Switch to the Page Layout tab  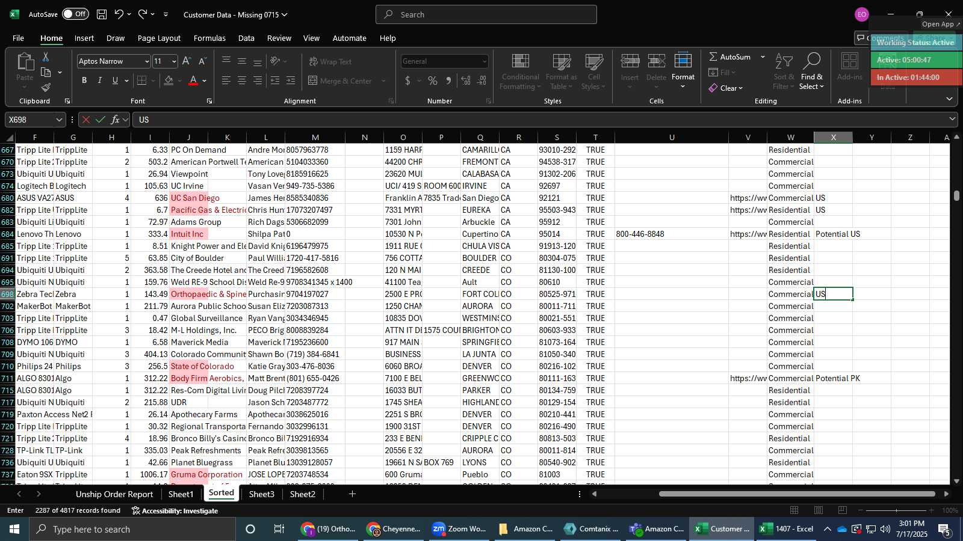click(159, 38)
